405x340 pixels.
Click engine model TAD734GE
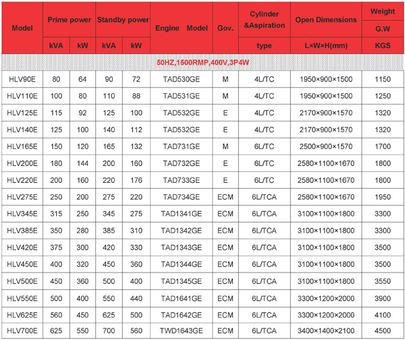182,197
